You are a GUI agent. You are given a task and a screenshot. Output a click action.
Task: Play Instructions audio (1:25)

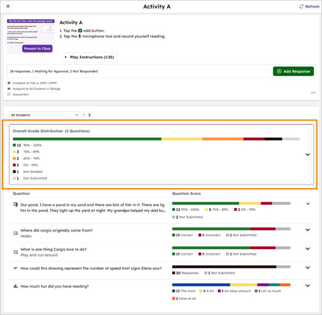[89, 57]
